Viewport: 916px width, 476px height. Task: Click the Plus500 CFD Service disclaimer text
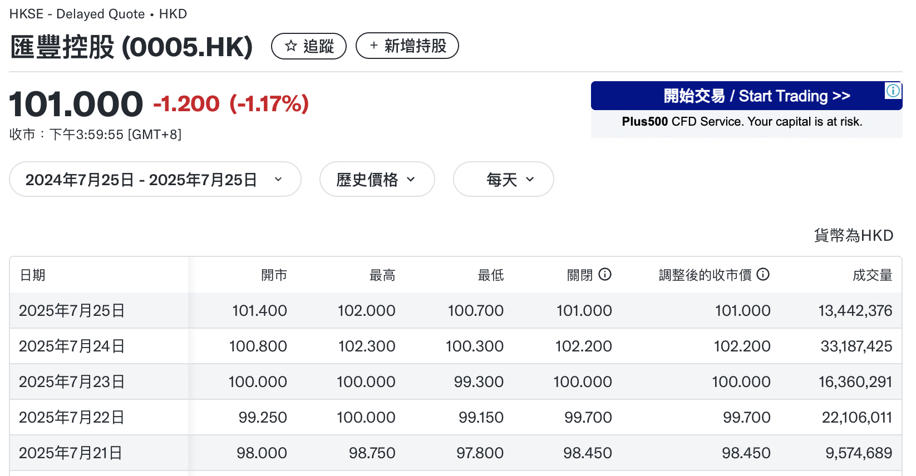tap(742, 122)
